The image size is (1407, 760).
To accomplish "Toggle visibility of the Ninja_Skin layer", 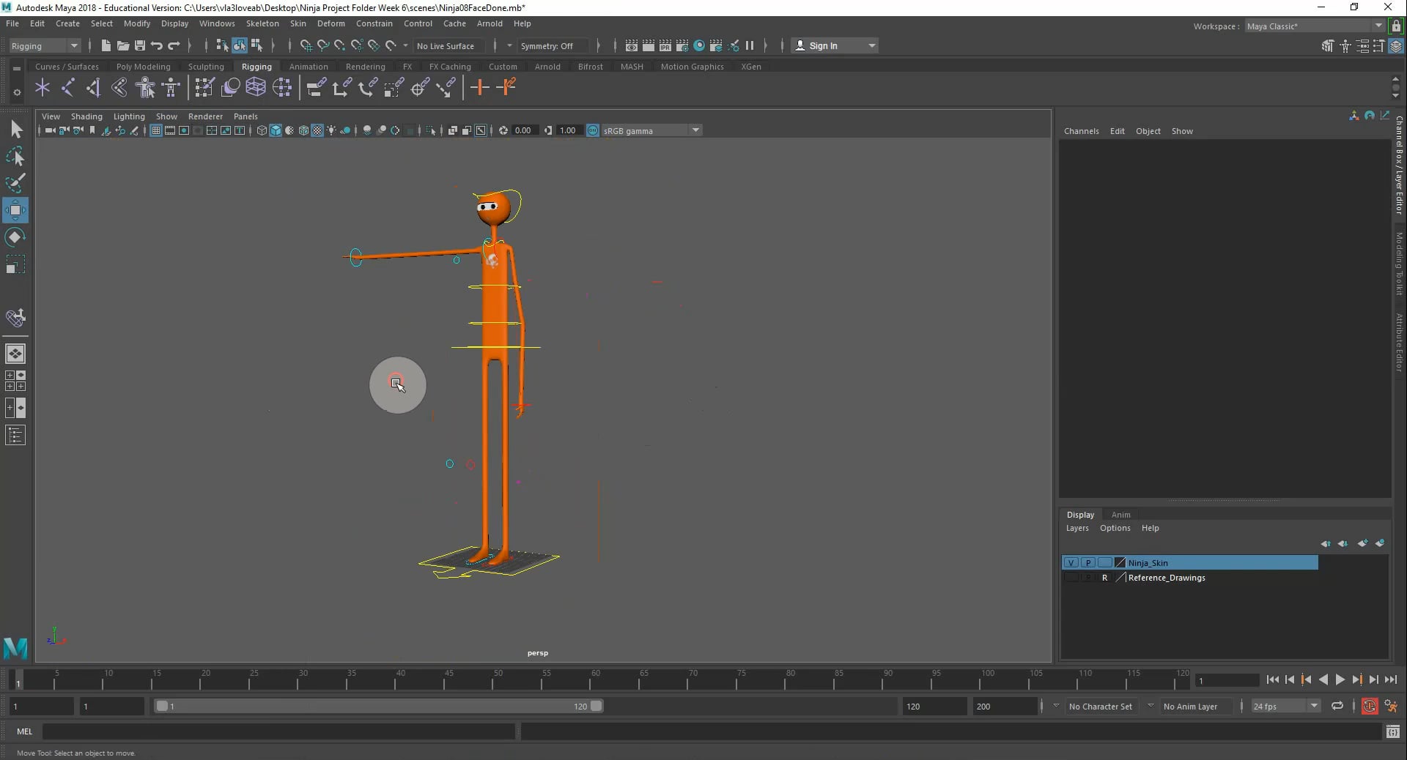I will [x=1071, y=562].
